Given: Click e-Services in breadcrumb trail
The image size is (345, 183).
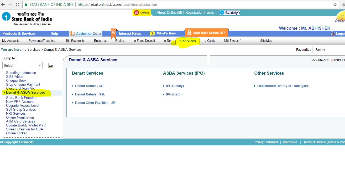Looking at the screenshot, I should (x=32, y=49).
